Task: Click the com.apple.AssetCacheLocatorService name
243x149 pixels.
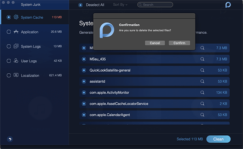Action: tap(119, 104)
